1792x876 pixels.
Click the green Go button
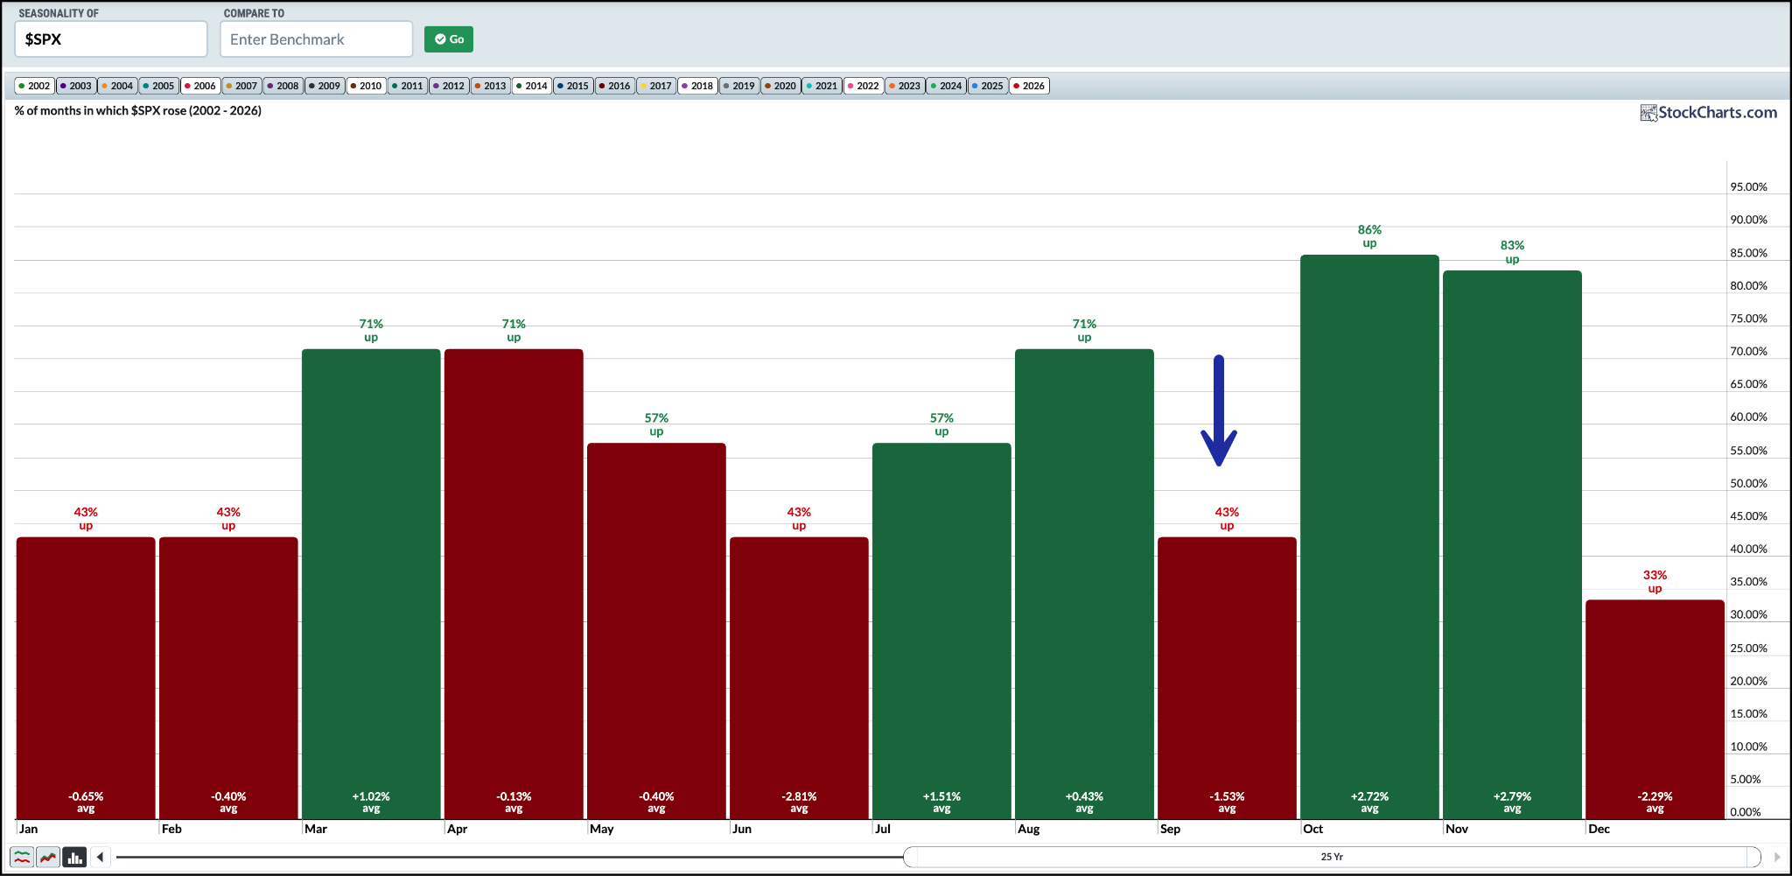(449, 39)
